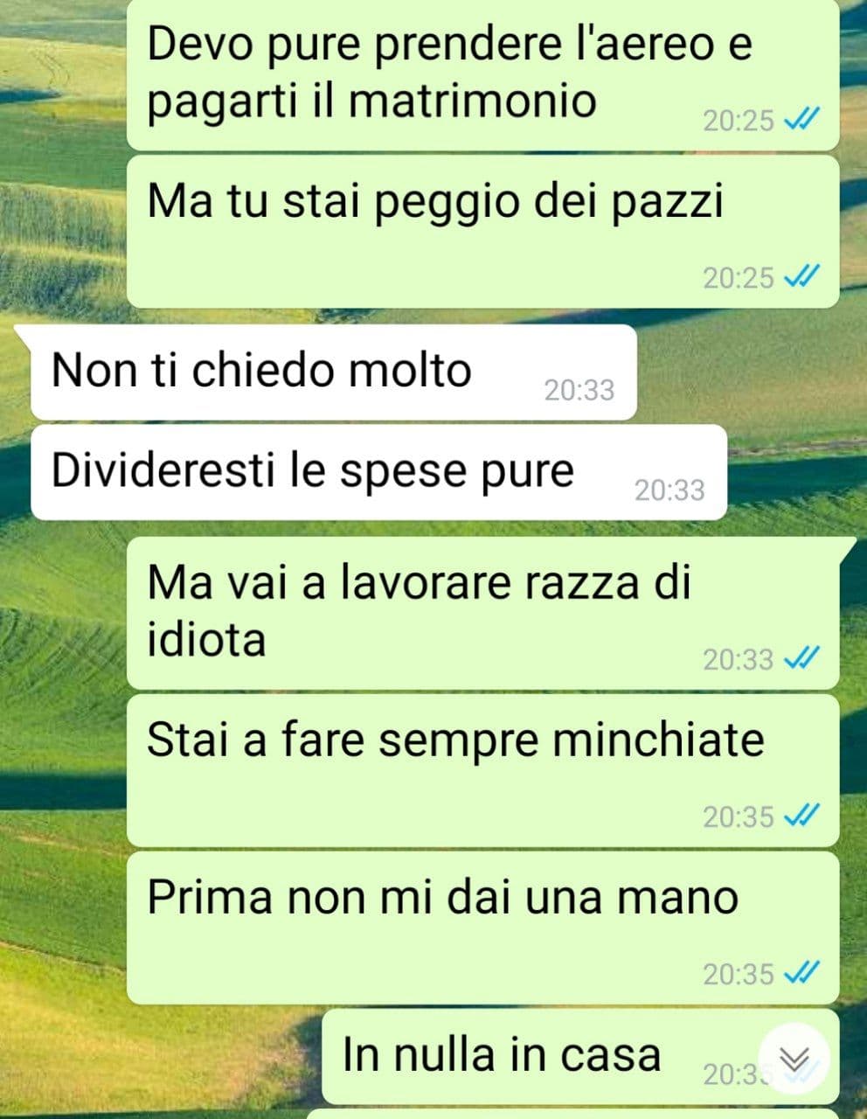Tap read checkmarks on 'sempre minchiate' message
867x1119 pixels.
pyautogui.click(x=801, y=816)
